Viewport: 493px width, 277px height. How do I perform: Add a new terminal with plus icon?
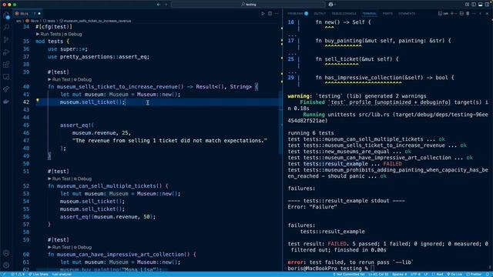(452, 14)
